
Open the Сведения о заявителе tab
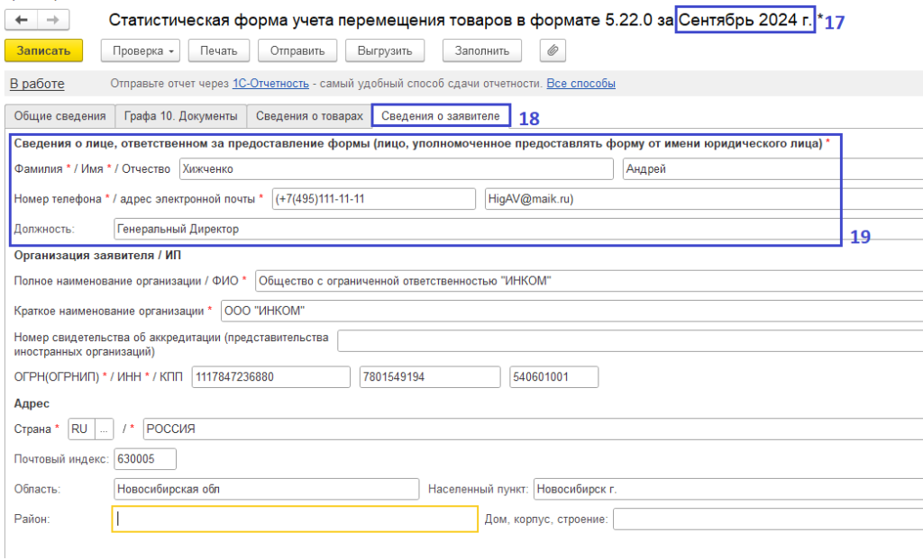pyautogui.click(x=441, y=116)
